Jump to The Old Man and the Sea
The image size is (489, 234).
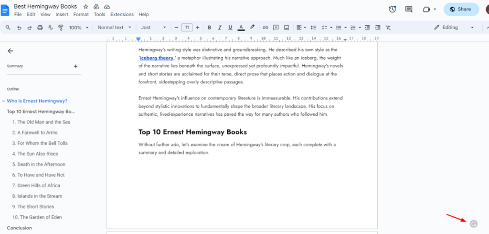pyautogui.click(x=41, y=122)
